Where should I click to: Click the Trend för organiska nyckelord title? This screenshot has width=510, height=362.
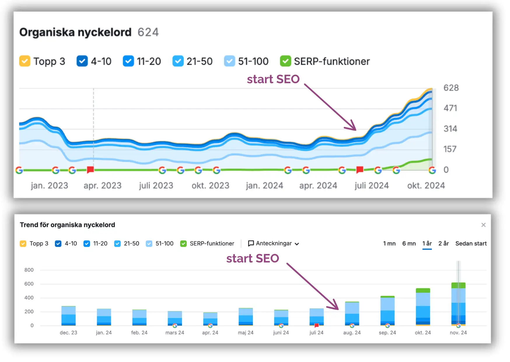click(x=67, y=225)
